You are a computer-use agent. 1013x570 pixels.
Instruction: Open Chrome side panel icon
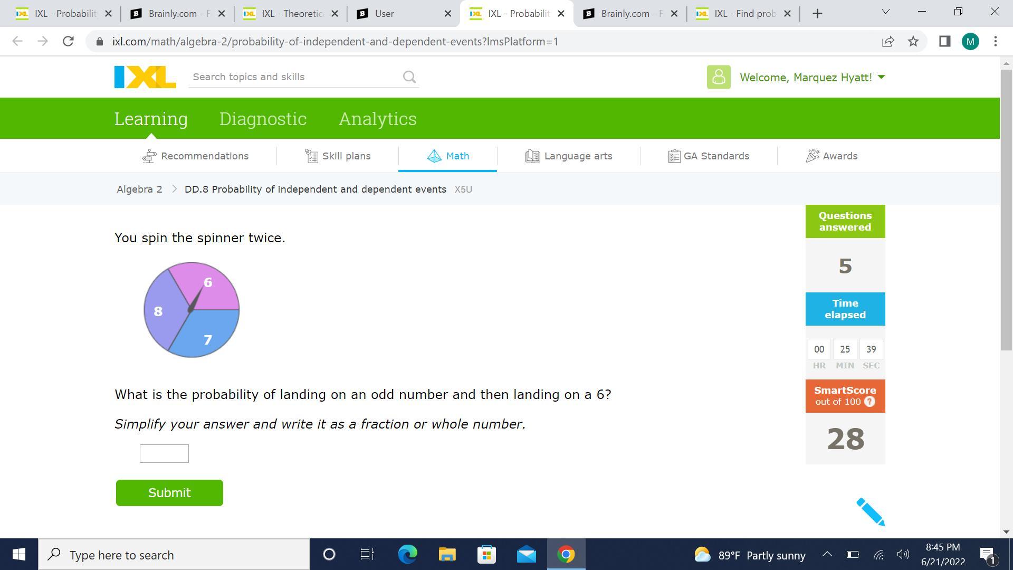pyautogui.click(x=944, y=42)
